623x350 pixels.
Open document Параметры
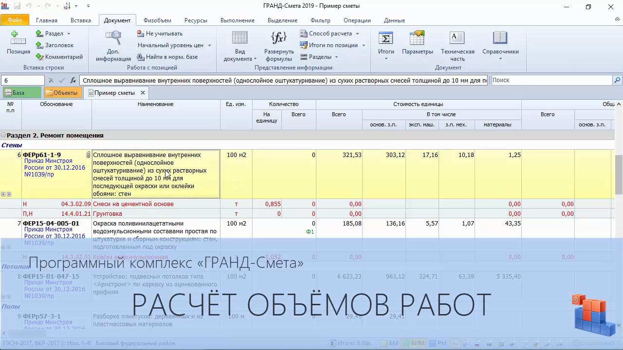tap(418, 42)
